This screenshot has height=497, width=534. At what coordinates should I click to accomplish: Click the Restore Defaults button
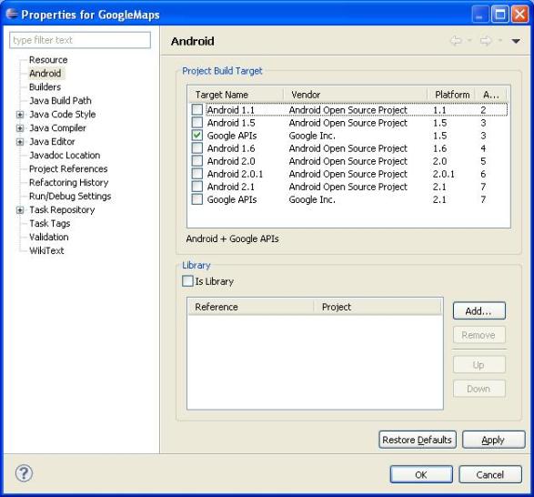point(418,440)
